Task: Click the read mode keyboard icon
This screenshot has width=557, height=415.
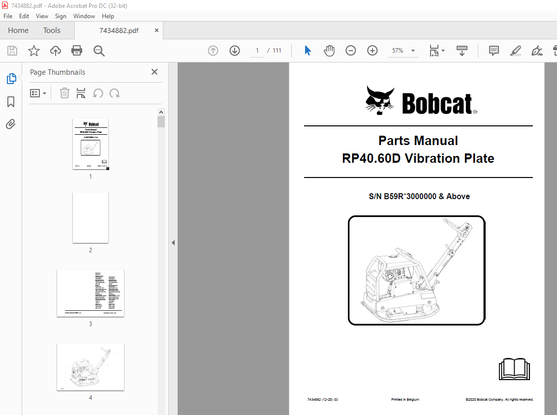Action: click(x=462, y=51)
